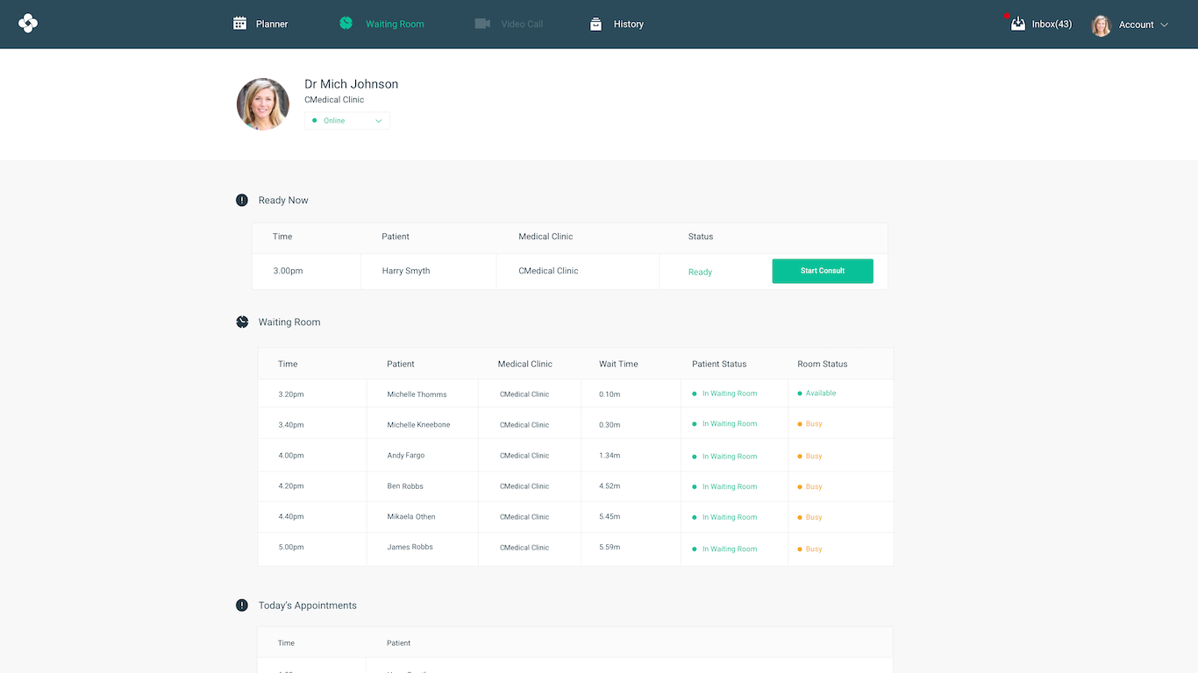Click the Video Call camera icon
Viewport: 1198px width, 673px height.
point(482,24)
